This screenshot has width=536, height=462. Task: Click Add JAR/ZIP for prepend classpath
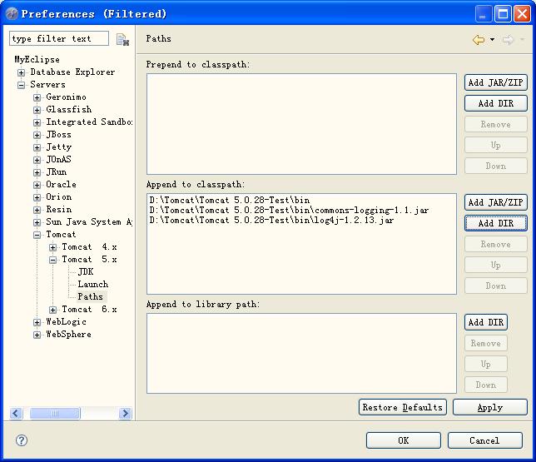click(x=497, y=82)
